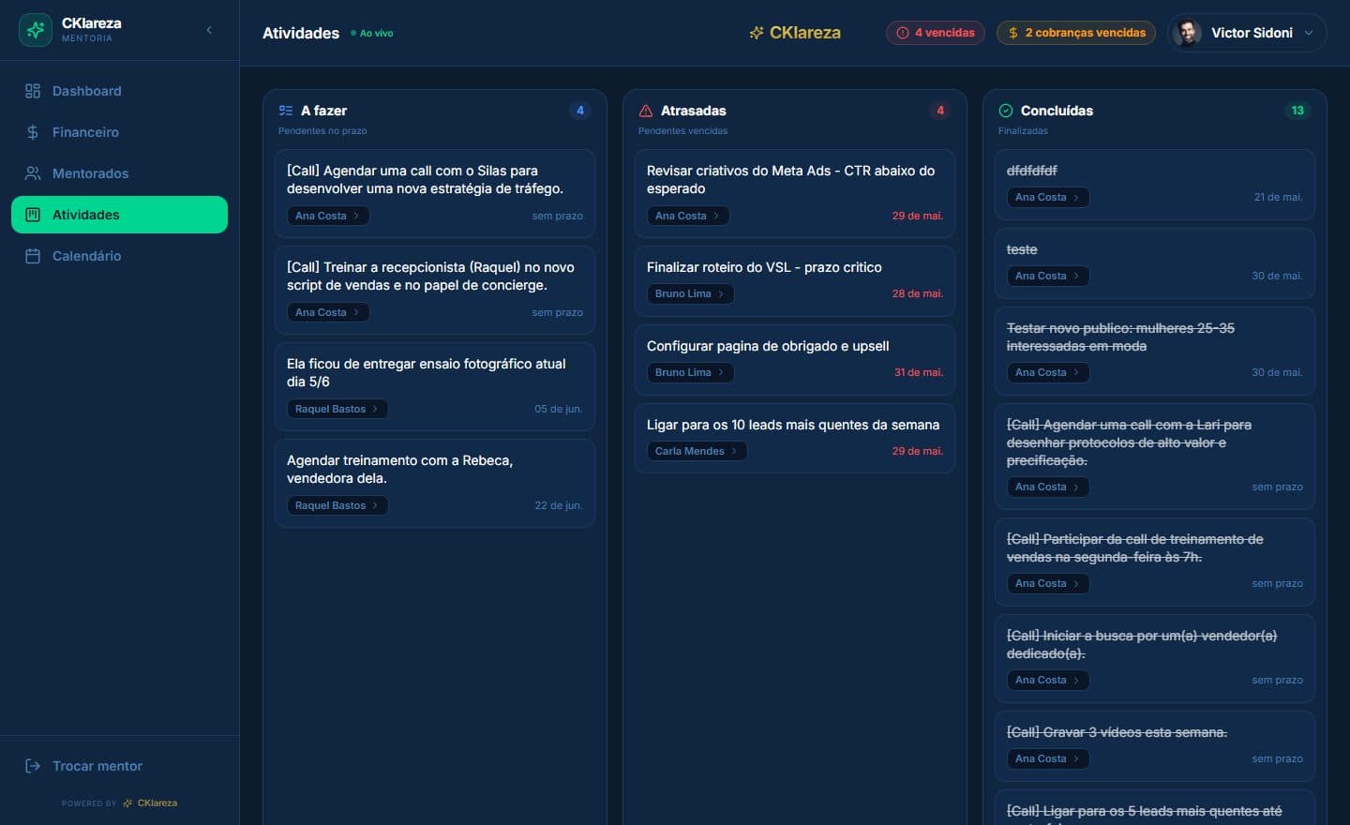
Task: Click the Mentorados people icon
Action: (x=33, y=173)
